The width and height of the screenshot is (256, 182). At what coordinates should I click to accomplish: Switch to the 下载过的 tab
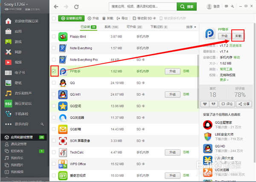point(159,27)
